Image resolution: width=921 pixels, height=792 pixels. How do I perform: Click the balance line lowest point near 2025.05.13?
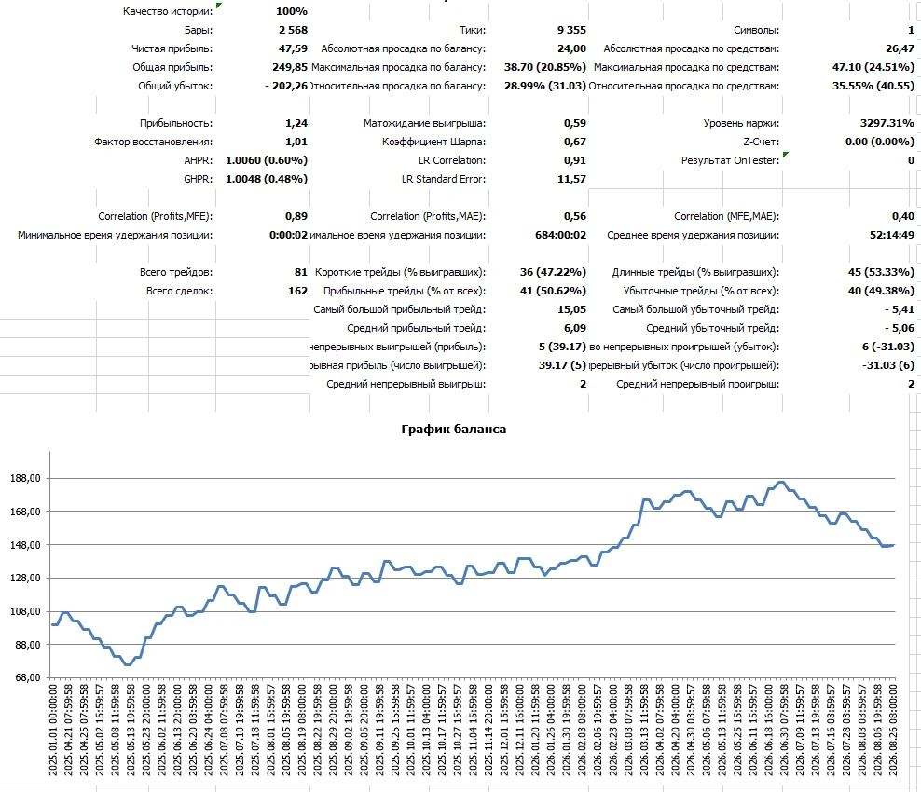128,664
